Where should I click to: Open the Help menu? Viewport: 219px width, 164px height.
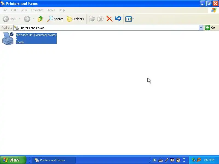coord(62,10)
